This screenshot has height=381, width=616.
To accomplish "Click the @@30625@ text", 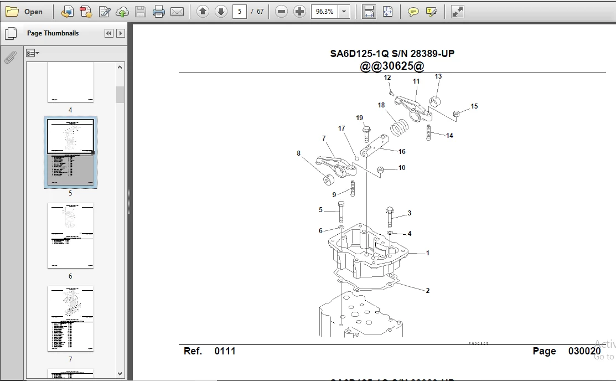I will pos(392,66).
